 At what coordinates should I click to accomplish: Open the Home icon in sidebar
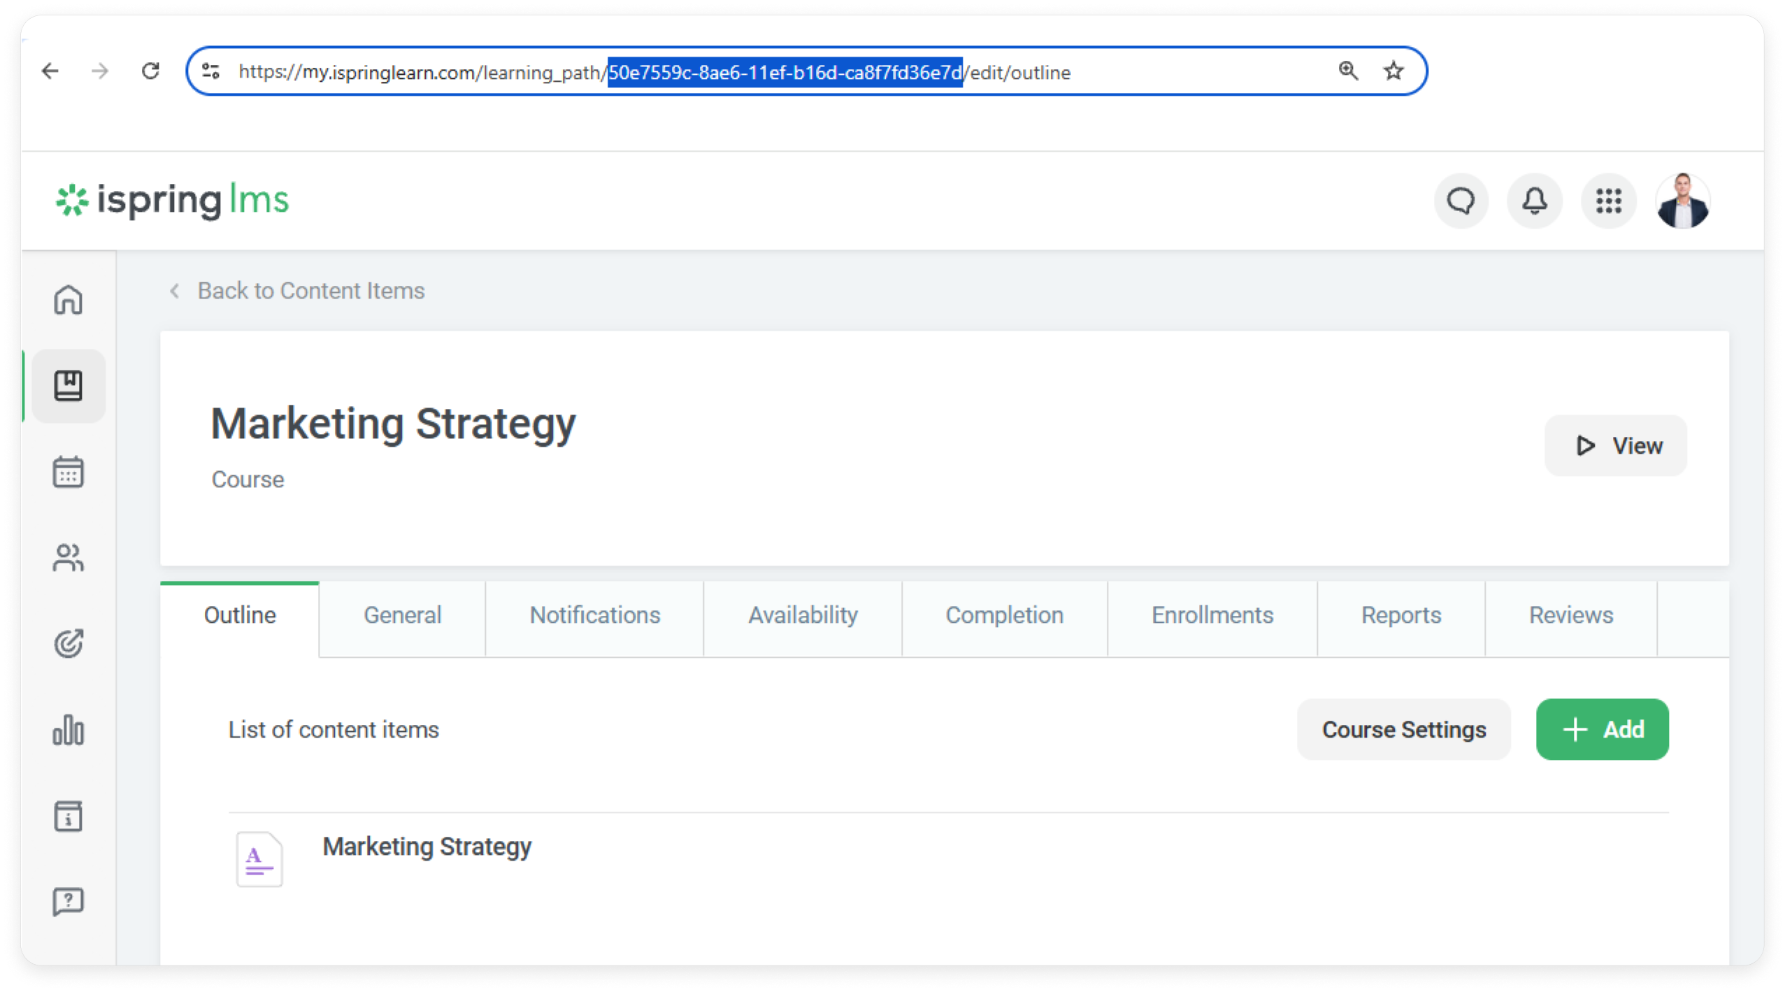click(x=68, y=299)
